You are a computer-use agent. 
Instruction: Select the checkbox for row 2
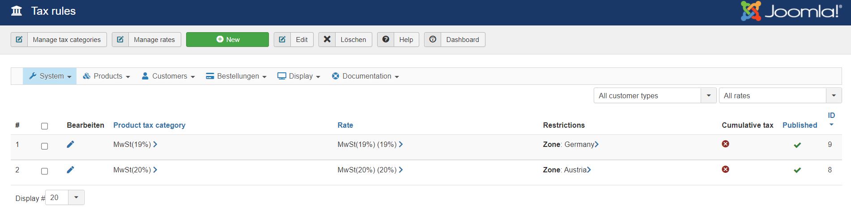pos(44,171)
